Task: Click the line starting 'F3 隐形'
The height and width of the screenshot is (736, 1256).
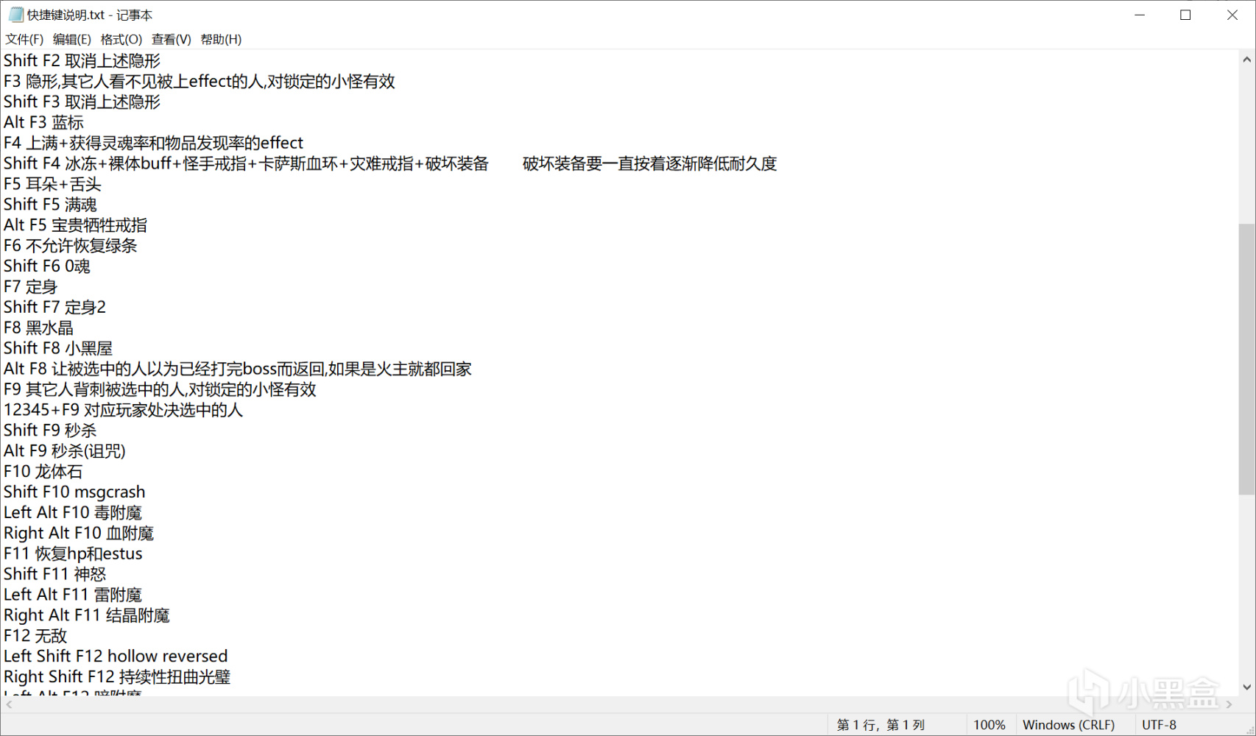Action: coord(200,82)
